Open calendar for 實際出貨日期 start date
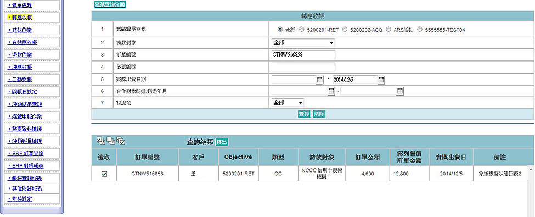 point(320,80)
